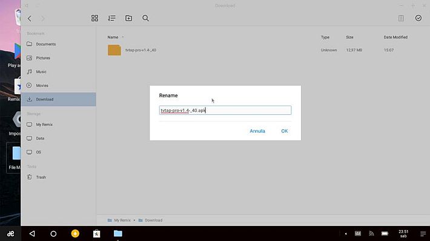Click the taskbar back triangle
The width and height of the screenshot is (430, 241).
[x=32, y=234]
